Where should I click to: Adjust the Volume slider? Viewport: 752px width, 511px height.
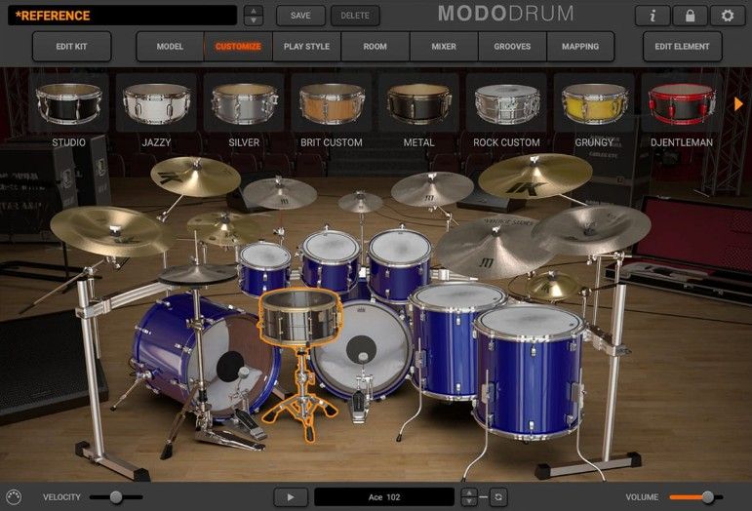(707, 496)
